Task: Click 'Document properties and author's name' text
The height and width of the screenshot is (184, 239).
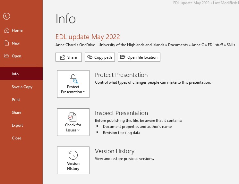Action: click(x=137, y=127)
